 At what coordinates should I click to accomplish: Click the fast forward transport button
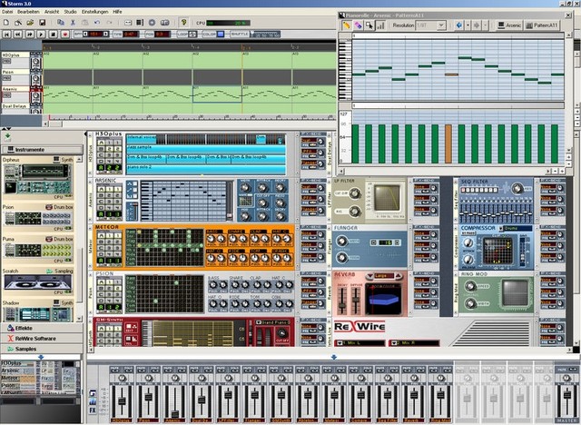30,35
